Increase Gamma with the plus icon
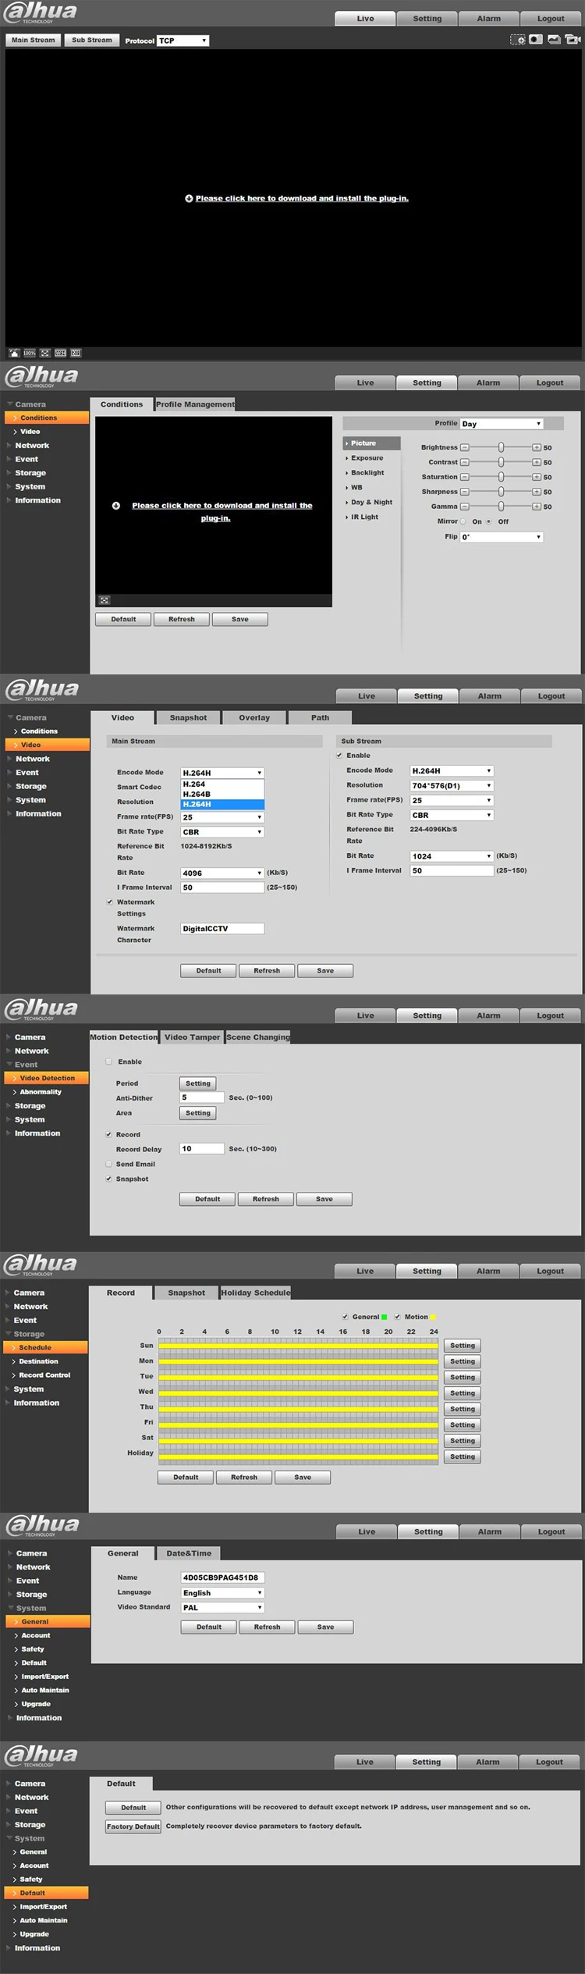This screenshot has height=1974, width=585. [537, 507]
